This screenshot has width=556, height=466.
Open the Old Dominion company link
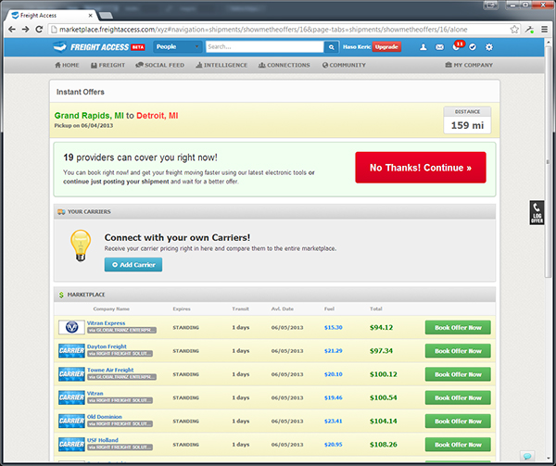click(x=104, y=416)
